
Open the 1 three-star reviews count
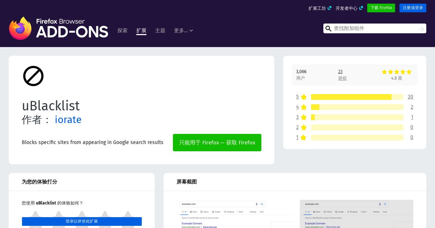point(412,117)
